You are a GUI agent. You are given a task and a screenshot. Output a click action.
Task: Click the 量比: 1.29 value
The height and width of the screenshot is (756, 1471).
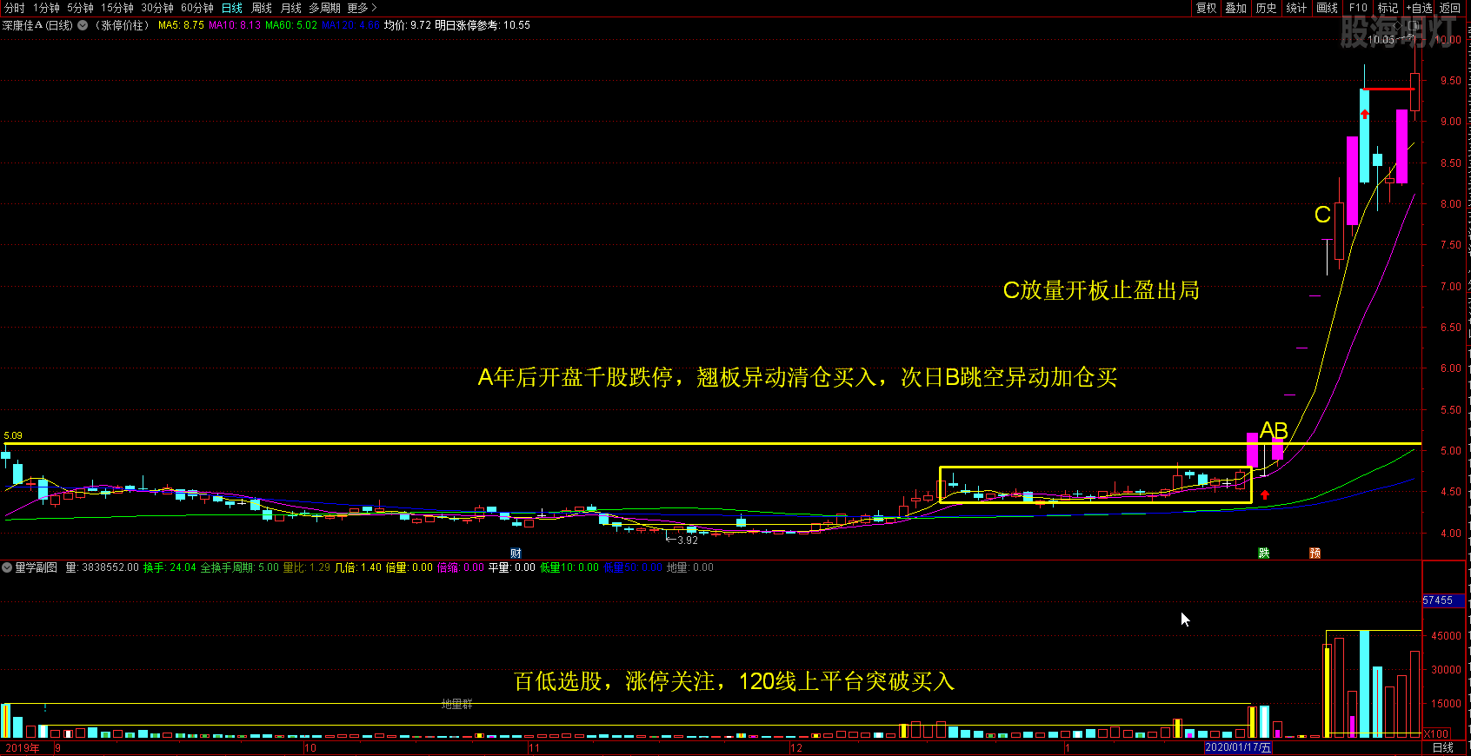pyautogui.click(x=307, y=567)
